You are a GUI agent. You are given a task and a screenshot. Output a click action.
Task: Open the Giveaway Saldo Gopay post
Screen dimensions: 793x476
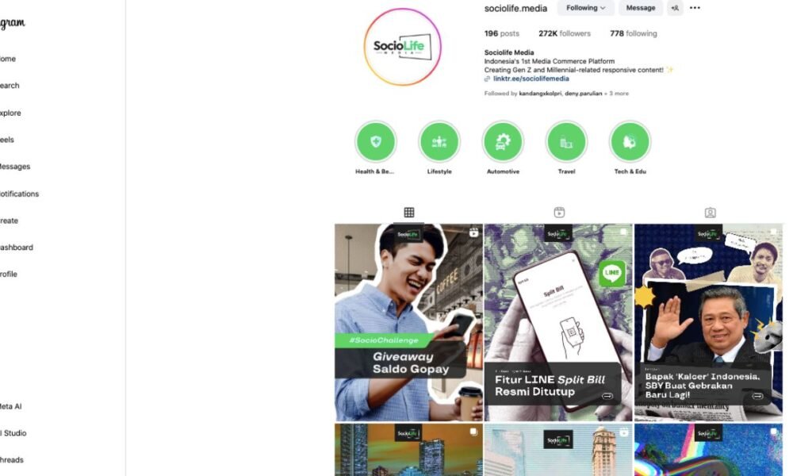[408, 322]
